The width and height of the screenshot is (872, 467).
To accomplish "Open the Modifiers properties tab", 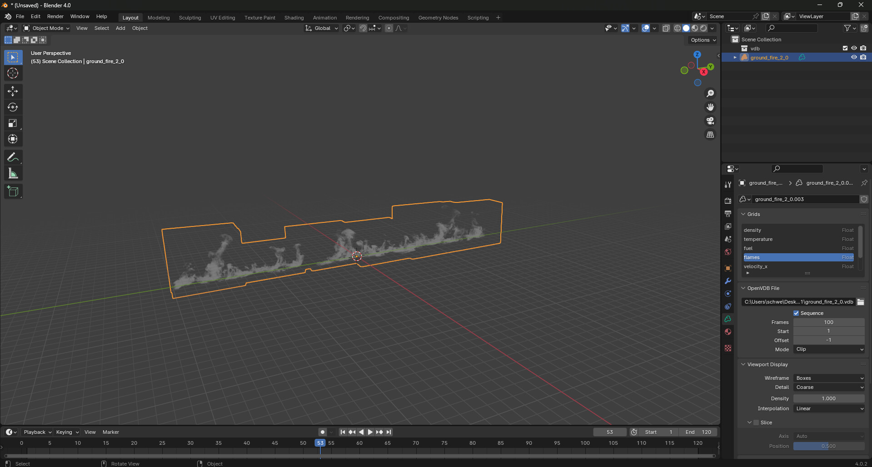I will pyautogui.click(x=728, y=281).
